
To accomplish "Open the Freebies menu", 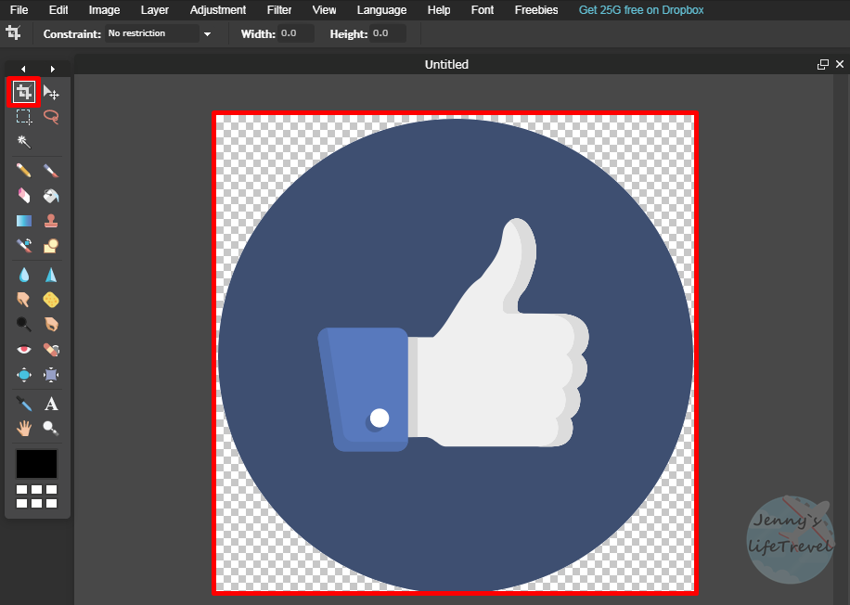I will point(536,10).
